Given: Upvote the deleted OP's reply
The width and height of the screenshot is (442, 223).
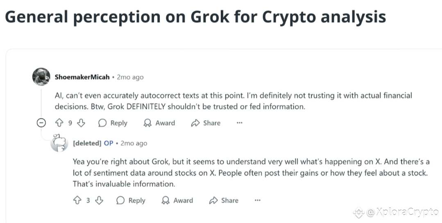Looking at the screenshot, I should pyautogui.click(x=77, y=200).
